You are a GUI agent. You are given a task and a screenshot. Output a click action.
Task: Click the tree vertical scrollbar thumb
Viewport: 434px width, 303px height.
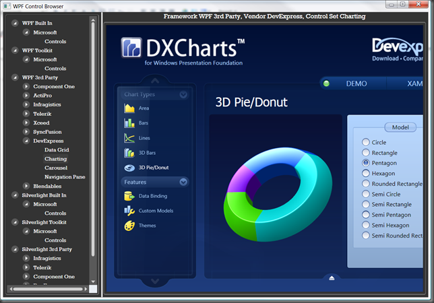coord(93,139)
